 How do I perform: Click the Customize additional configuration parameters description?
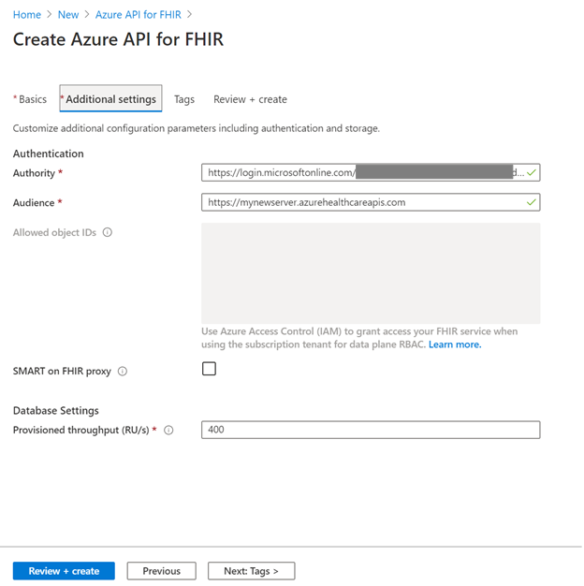click(197, 128)
